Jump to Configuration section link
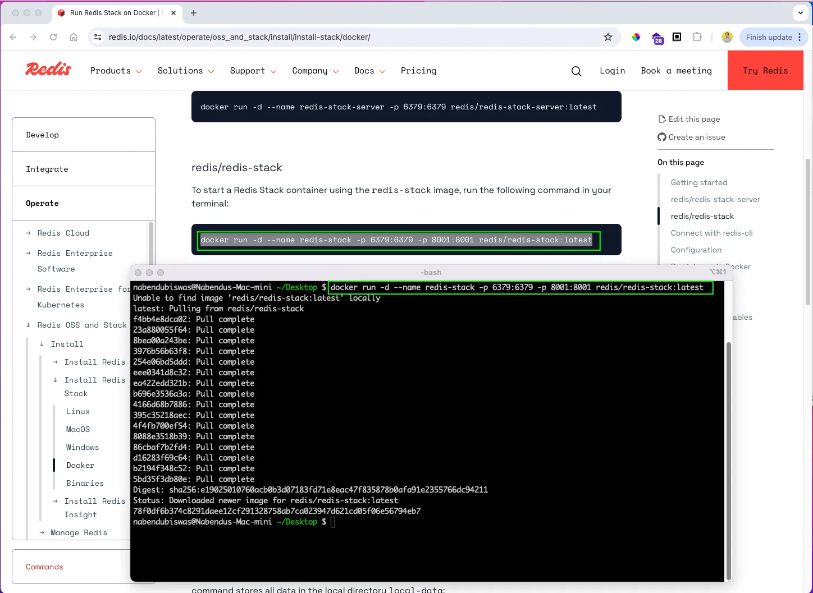The image size is (813, 593). [x=696, y=250]
